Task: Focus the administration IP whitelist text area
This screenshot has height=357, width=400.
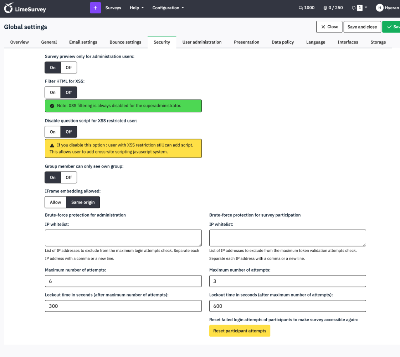Action: [123, 238]
